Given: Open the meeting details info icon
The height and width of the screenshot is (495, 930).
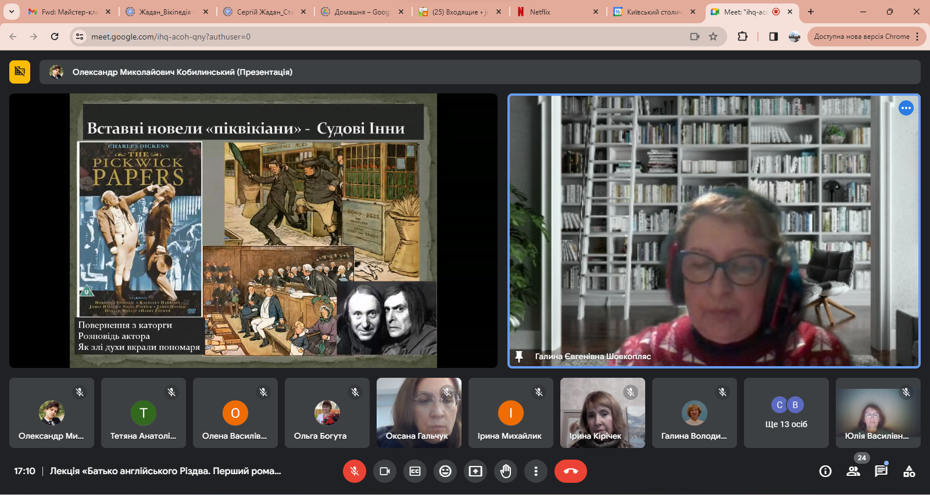Looking at the screenshot, I should 825,471.
